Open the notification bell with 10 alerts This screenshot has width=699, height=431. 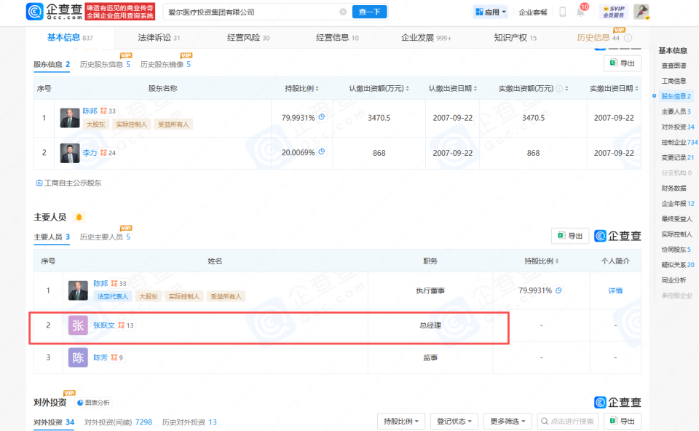point(580,11)
